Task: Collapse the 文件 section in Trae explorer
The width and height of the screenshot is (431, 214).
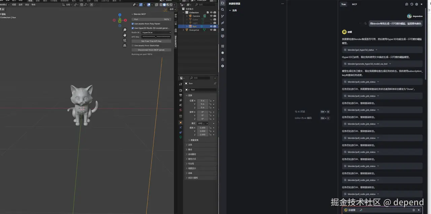Action: [230, 10]
